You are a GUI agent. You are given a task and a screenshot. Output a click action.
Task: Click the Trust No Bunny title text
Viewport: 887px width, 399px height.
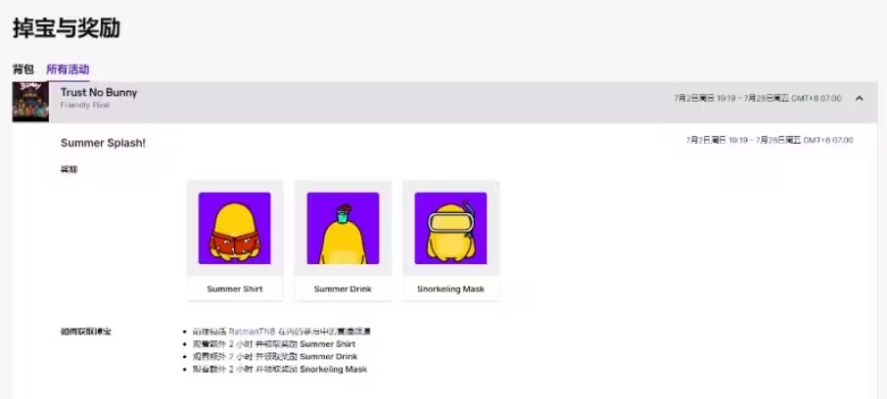[x=99, y=93]
